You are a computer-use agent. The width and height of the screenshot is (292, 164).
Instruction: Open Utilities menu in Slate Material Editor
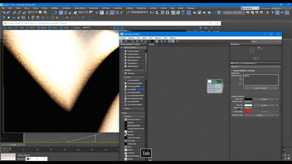point(172,38)
